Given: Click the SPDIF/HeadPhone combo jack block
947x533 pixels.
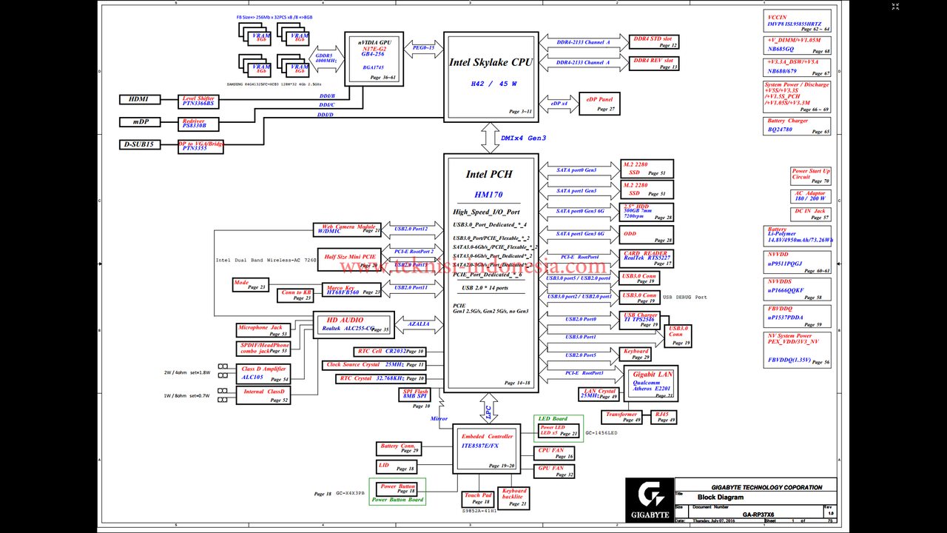Looking at the screenshot, I should pos(263,348).
